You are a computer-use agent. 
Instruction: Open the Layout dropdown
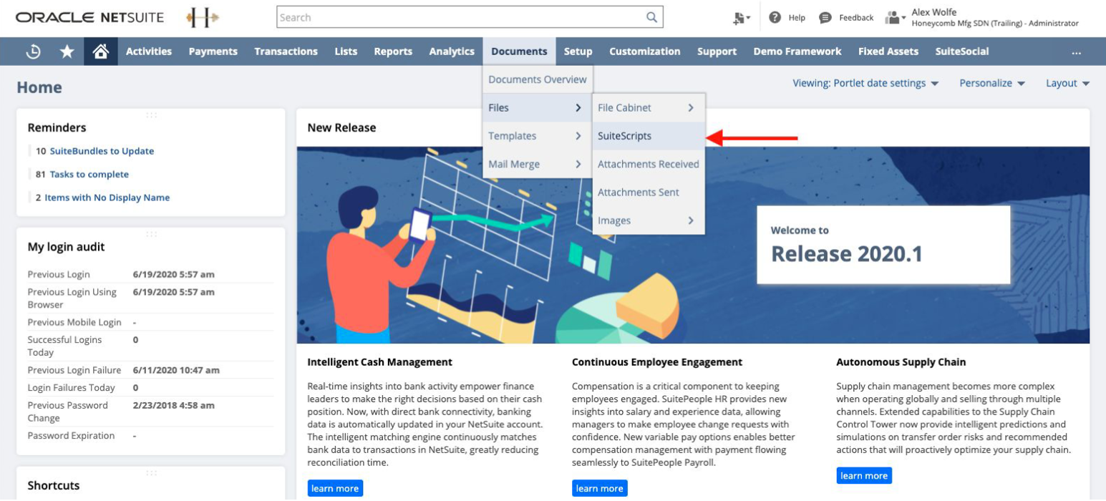(x=1067, y=83)
